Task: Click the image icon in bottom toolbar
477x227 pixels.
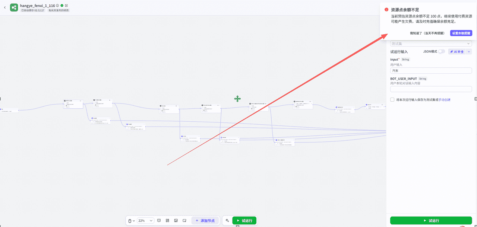Action: 176,221
